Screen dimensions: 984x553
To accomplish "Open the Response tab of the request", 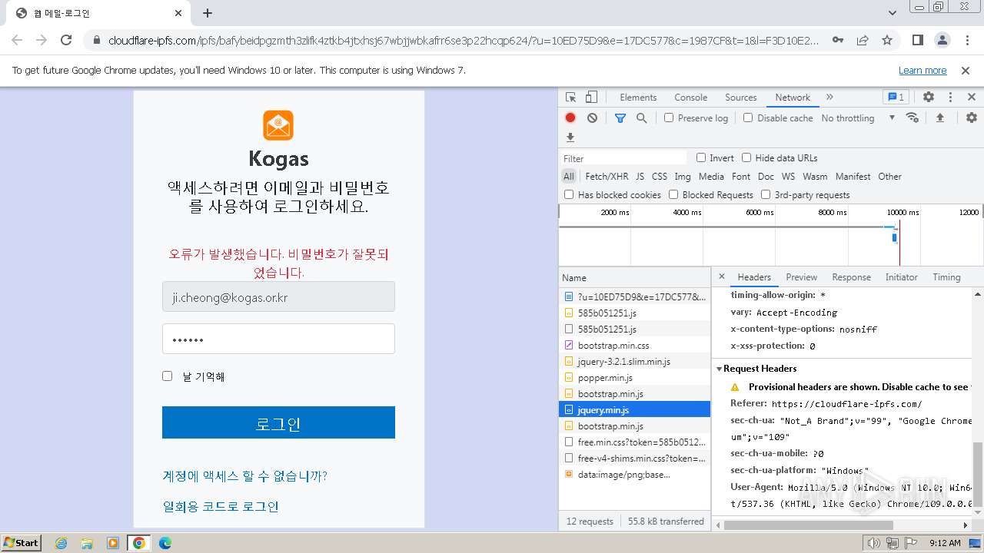I will pyautogui.click(x=851, y=277).
